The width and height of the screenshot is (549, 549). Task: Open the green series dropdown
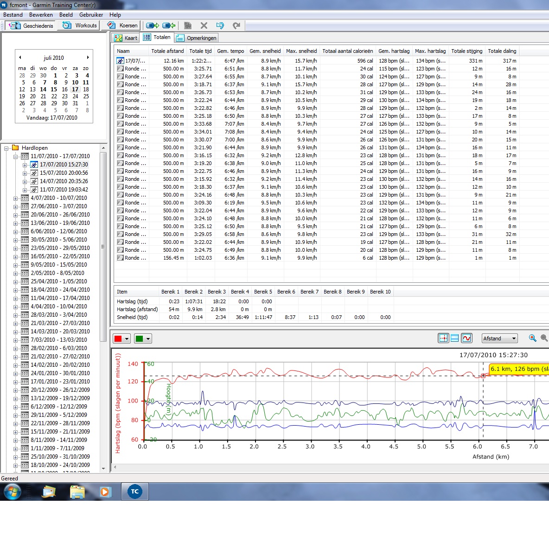148,338
